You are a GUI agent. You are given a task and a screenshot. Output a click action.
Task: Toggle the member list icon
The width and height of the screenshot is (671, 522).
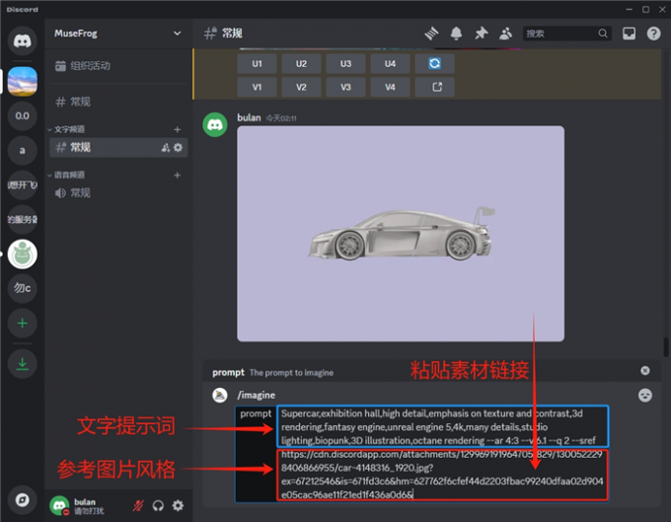coord(505,34)
